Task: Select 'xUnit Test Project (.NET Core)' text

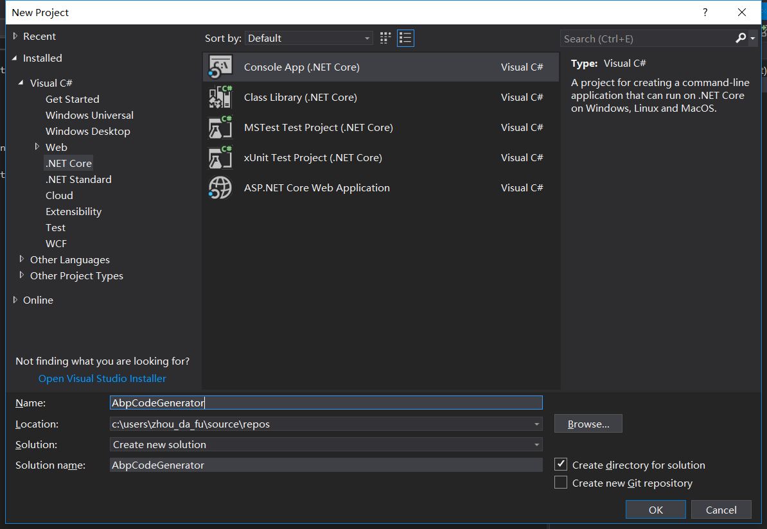Action: point(313,157)
